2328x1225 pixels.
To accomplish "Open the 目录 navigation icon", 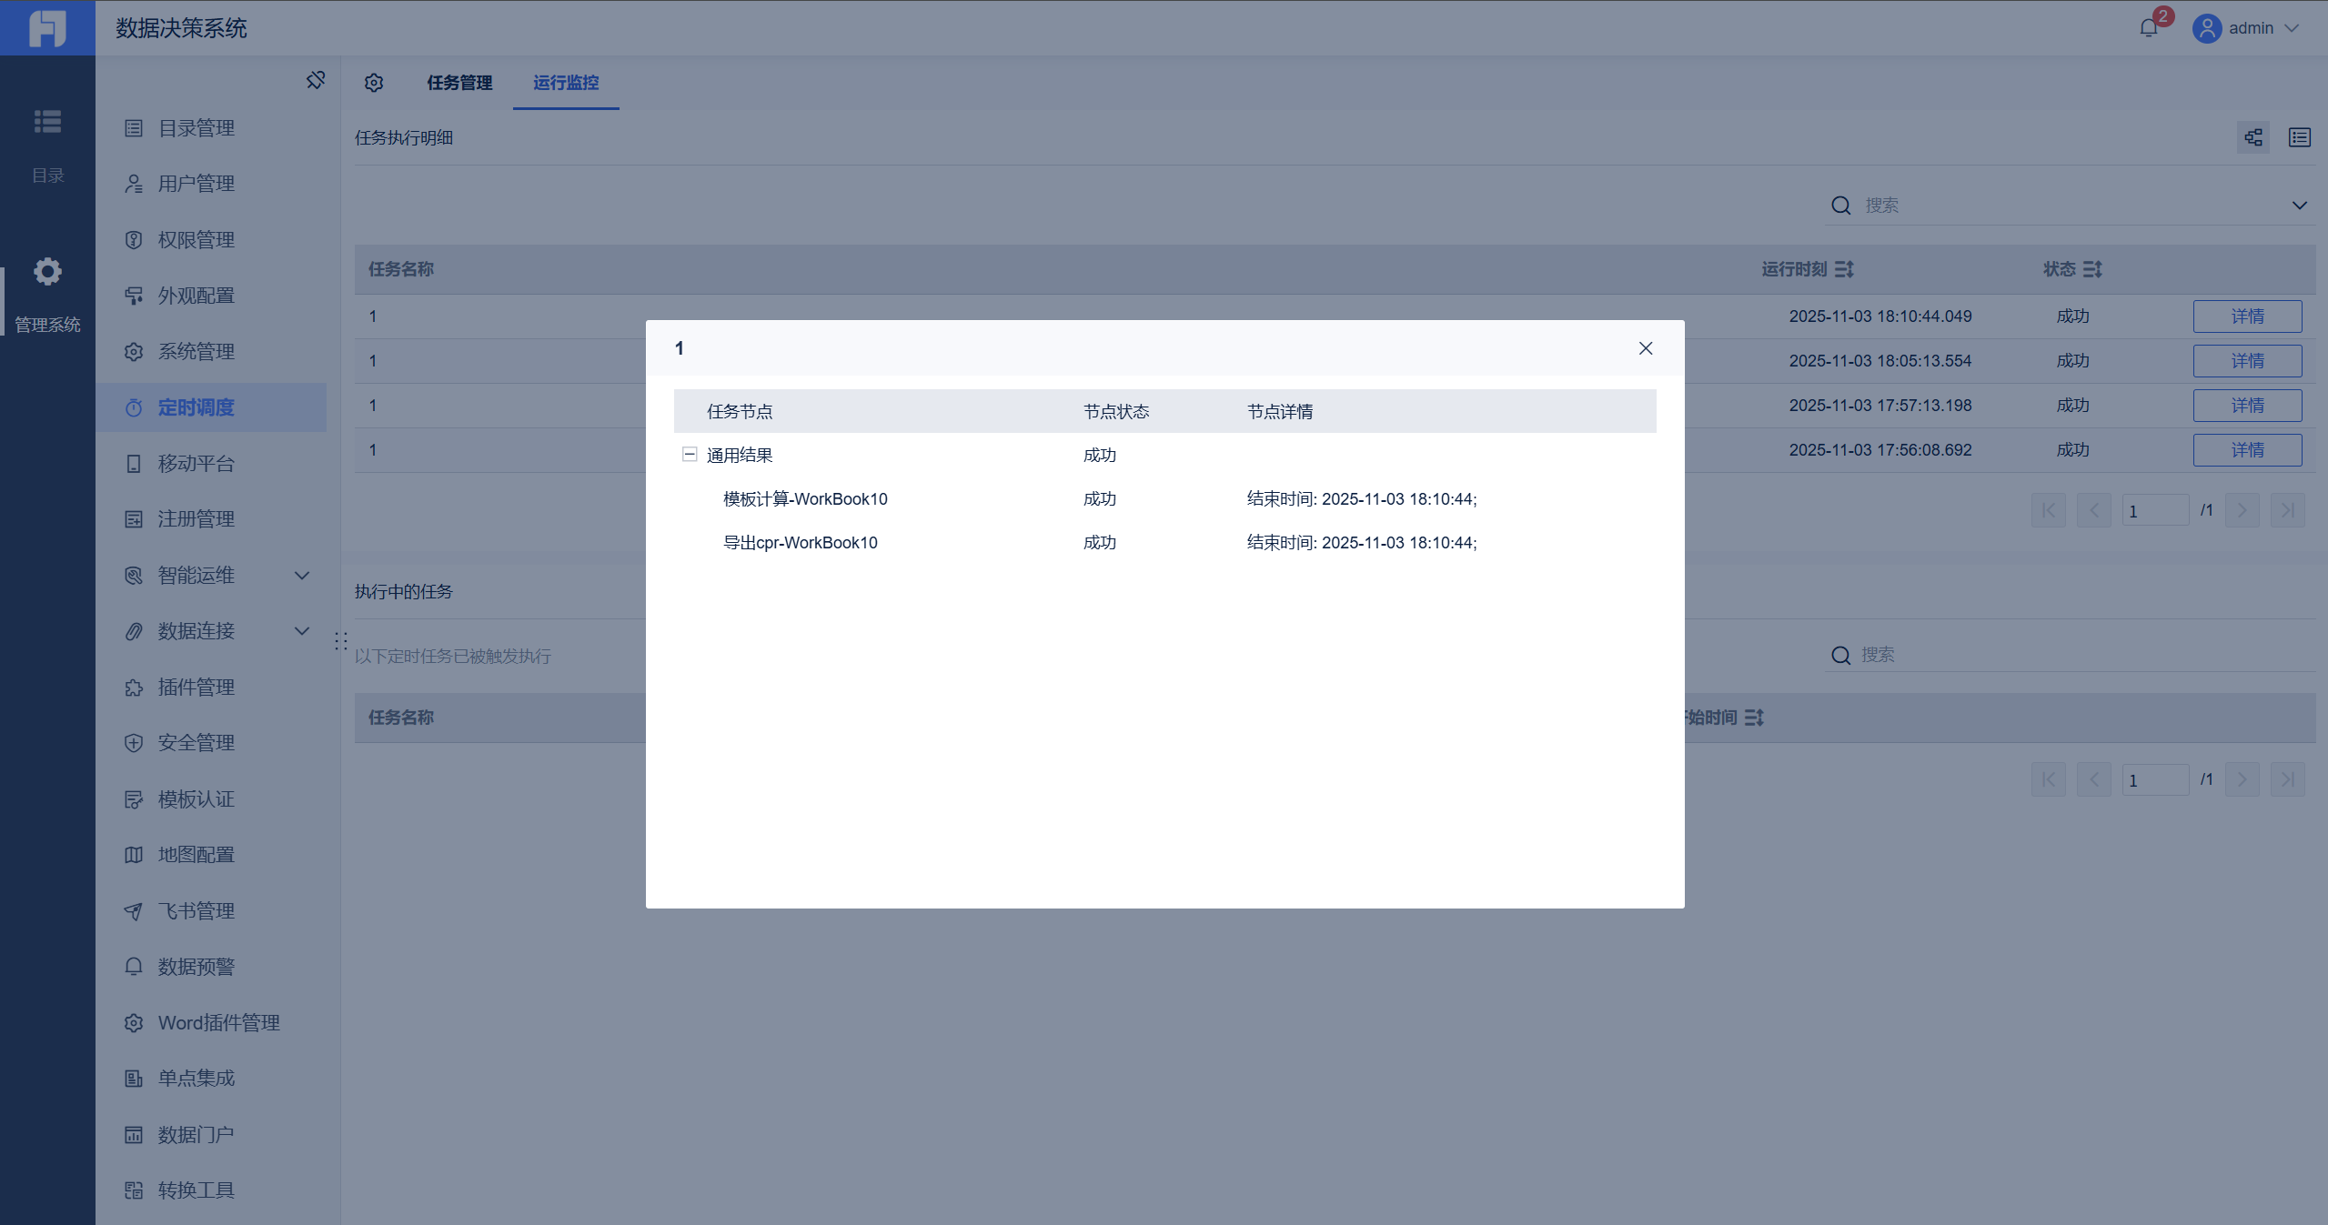I will [47, 122].
